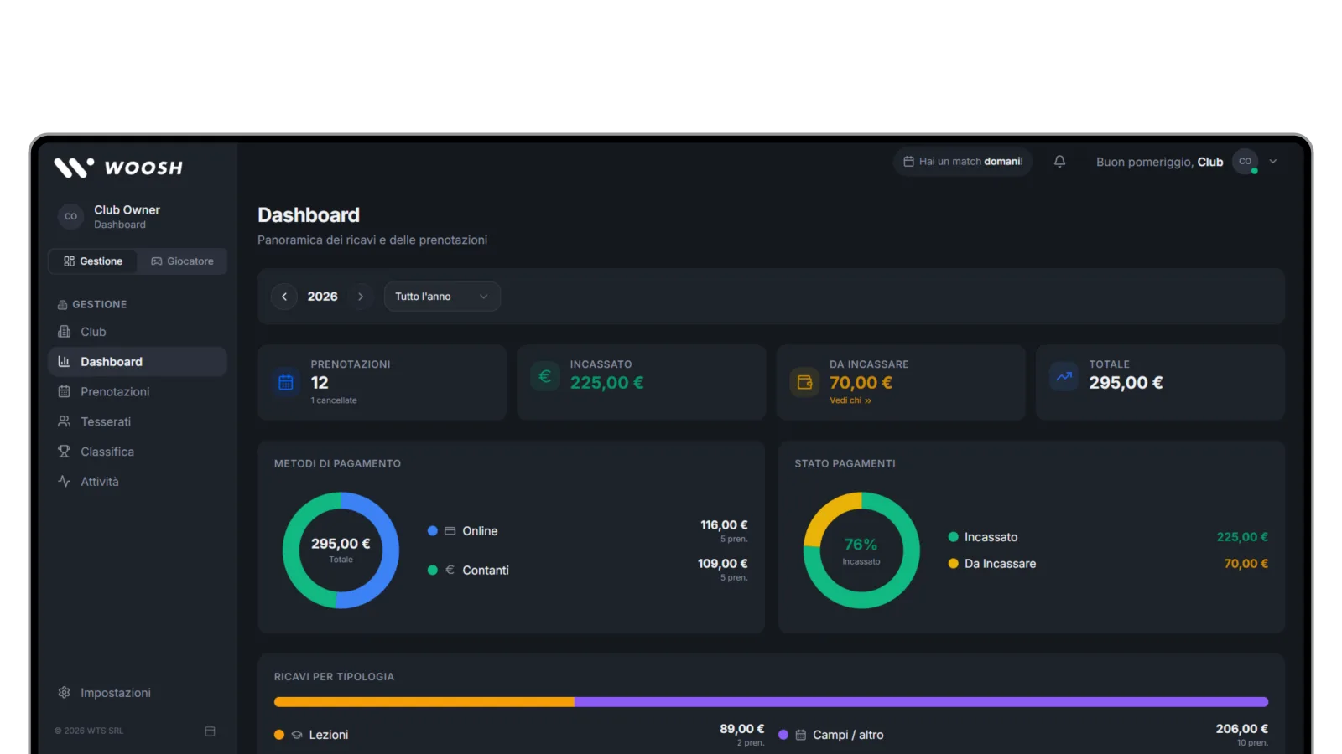Select Dashboard in the sidebar
This screenshot has height=754, width=1342.
(x=138, y=362)
